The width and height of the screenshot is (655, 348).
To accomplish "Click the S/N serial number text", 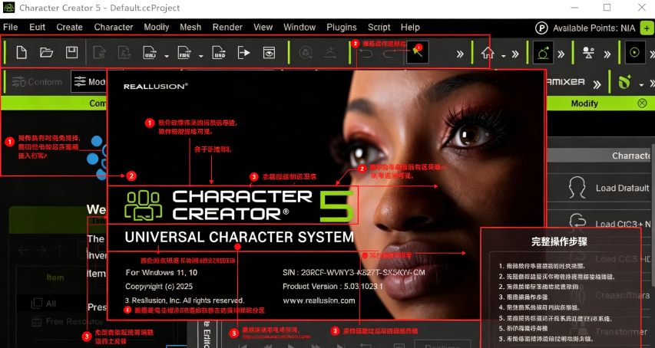I will tap(353, 273).
